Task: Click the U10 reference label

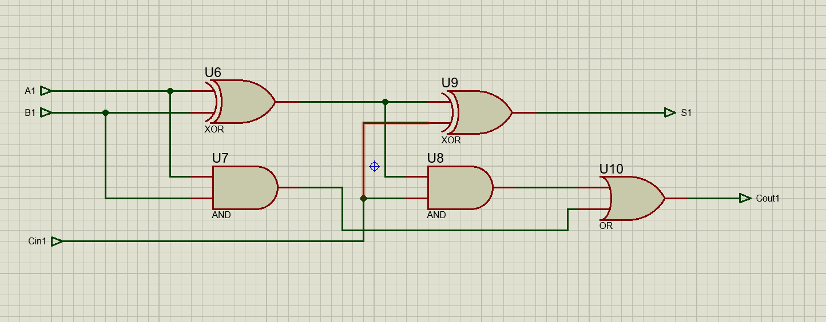Action: pos(611,169)
